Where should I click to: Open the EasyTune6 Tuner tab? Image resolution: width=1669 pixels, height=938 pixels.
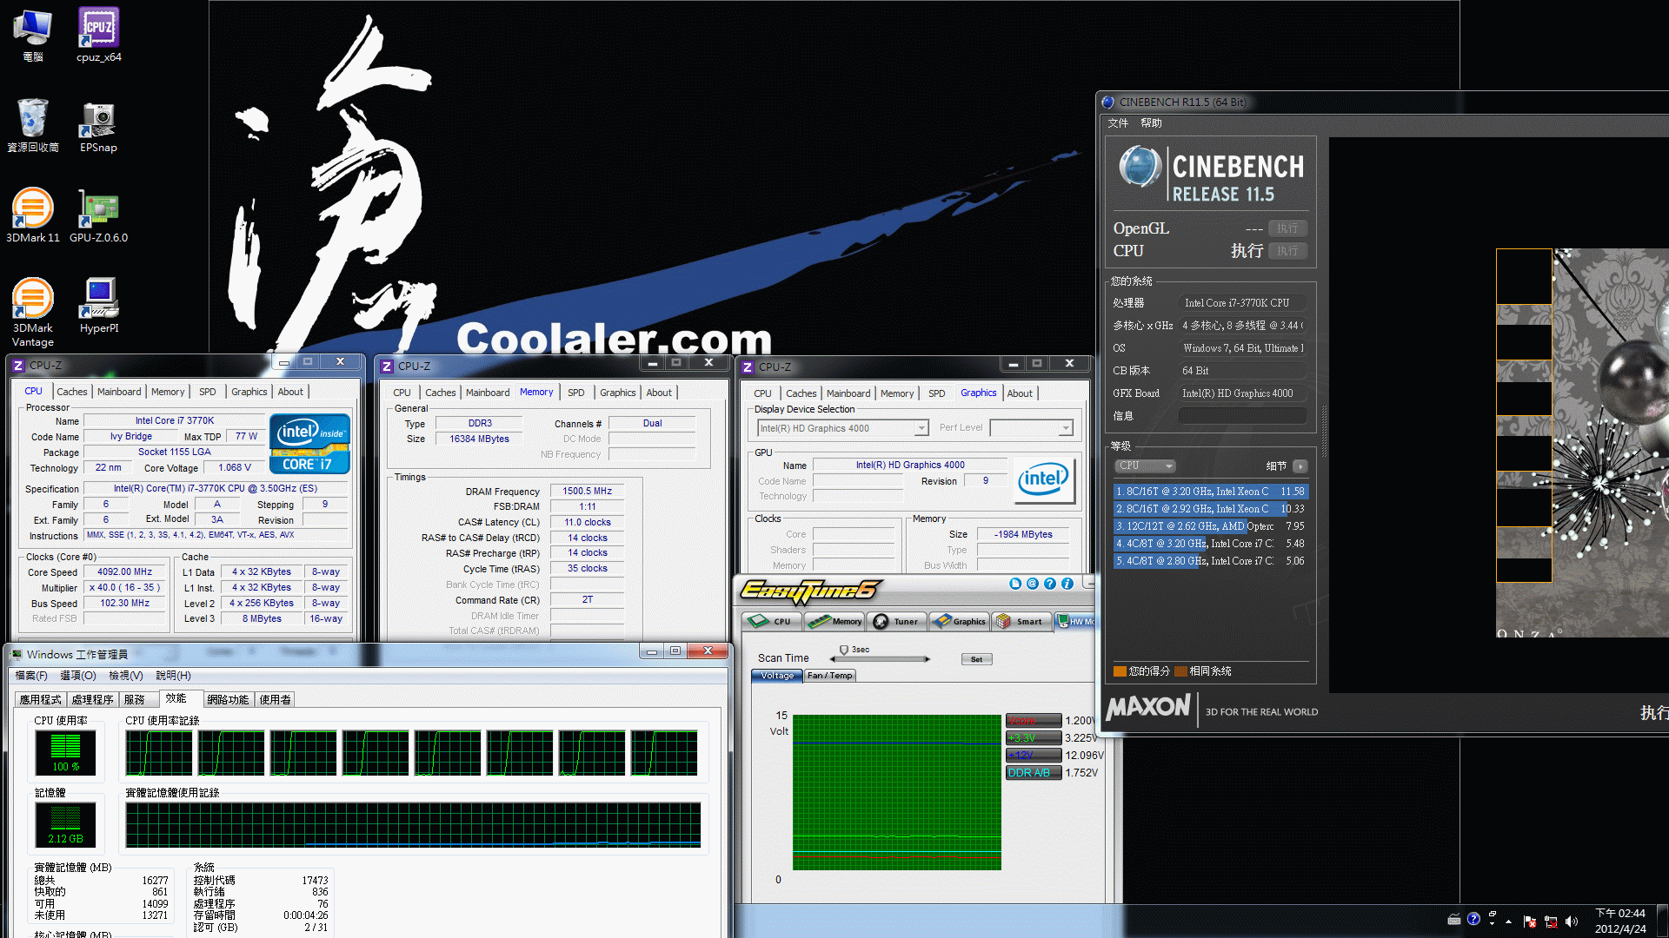(895, 621)
